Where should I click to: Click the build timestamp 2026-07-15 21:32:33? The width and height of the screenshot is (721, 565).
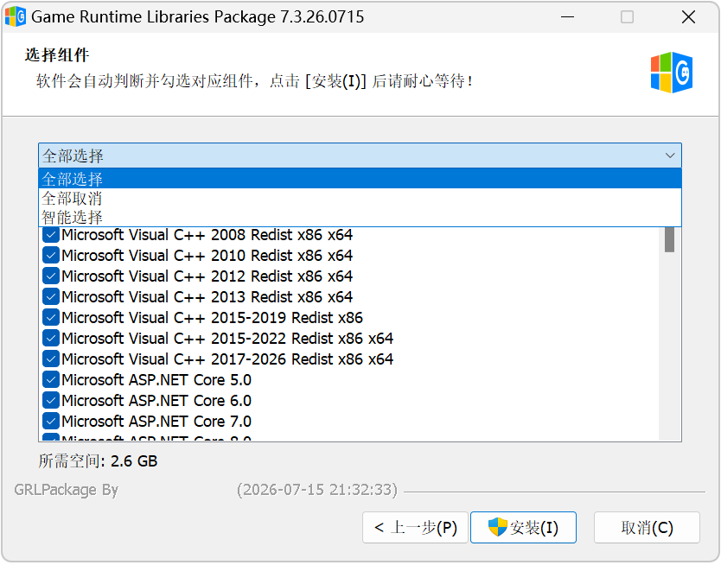(316, 490)
